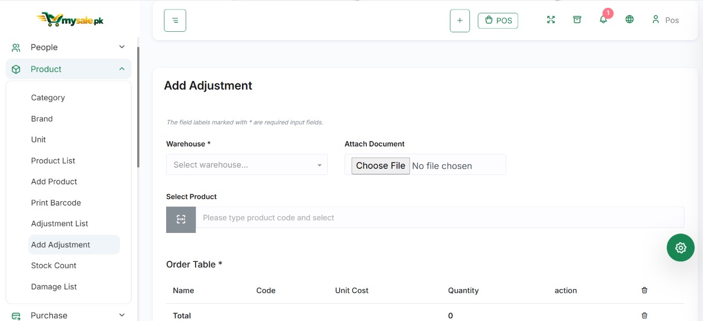Open the green floating settings gear button
703x321 pixels.
[681, 248]
